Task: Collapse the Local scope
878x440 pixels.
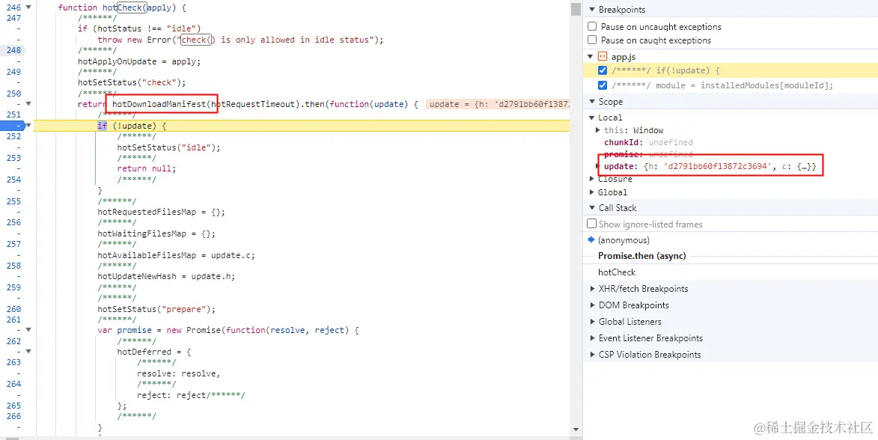Action: pos(591,117)
